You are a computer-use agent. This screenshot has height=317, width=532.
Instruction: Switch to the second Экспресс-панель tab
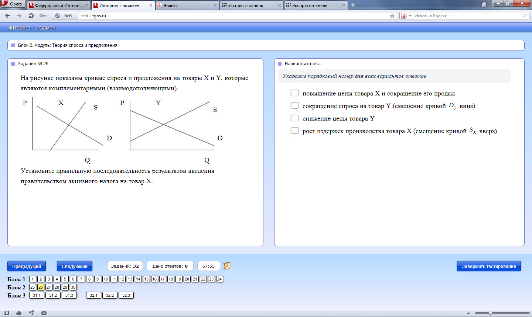pyautogui.click(x=316, y=5)
